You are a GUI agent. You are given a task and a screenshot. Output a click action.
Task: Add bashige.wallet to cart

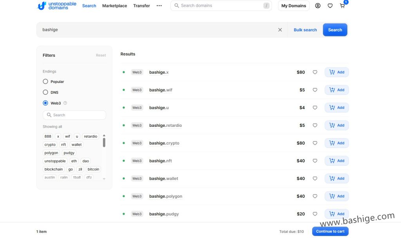[x=336, y=178]
